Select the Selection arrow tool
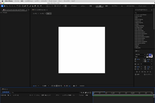Image resolution: width=155 pixels, height=103 pixels. [2, 6]
